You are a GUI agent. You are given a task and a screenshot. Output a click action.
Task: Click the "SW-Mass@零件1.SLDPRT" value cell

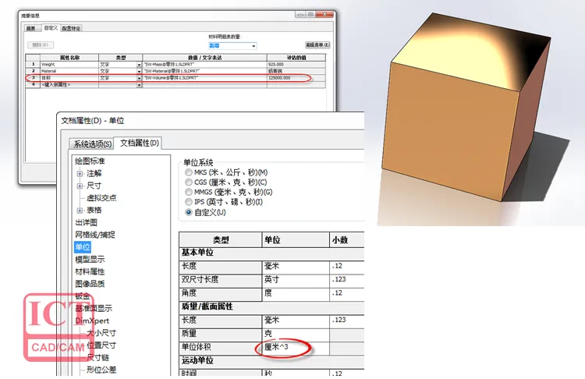coord(204,65)
